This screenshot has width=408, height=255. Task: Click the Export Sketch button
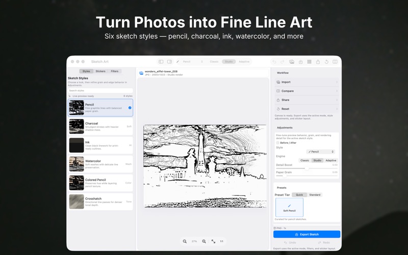pos(307,235)
